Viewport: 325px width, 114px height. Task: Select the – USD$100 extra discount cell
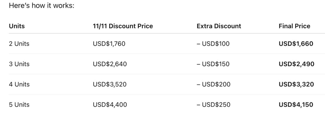[213, 44]
